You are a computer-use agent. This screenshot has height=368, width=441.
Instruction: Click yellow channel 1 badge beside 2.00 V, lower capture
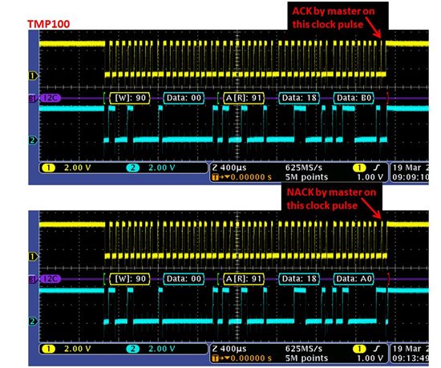(48, 349)
